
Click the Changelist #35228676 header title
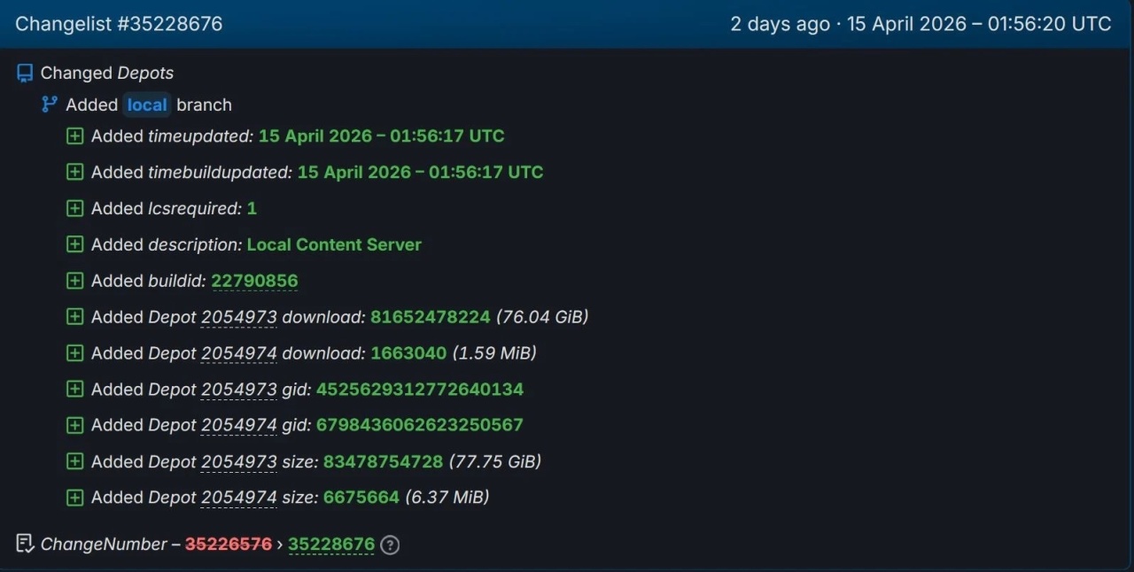coord(119,24)
